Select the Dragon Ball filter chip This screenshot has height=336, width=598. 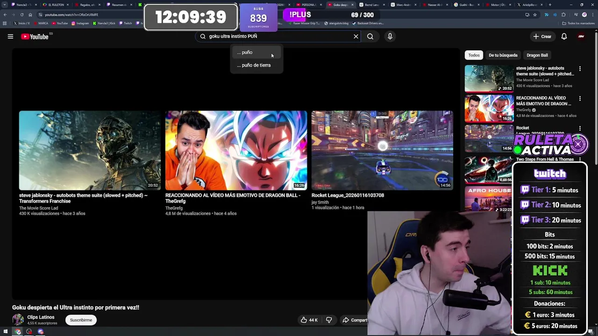coord(537,55)
